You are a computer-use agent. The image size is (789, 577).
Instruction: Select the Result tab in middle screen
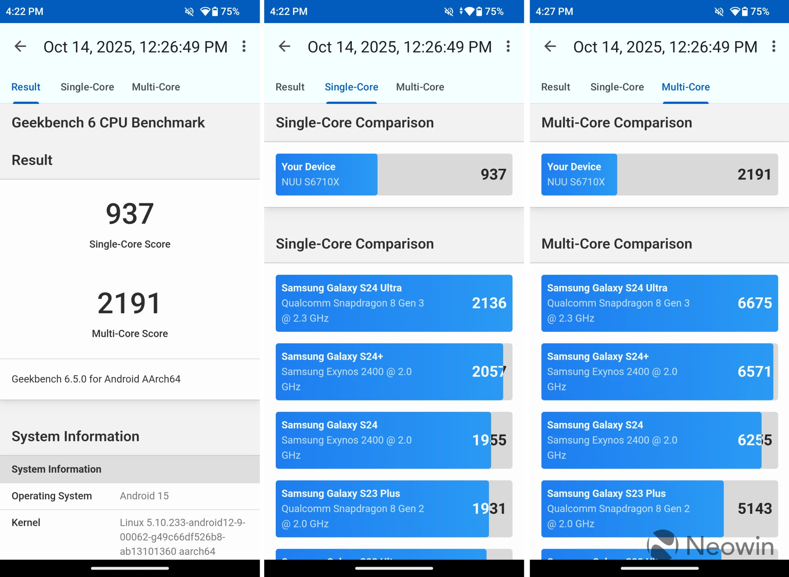pyautogui.click(x=290, y=87)
